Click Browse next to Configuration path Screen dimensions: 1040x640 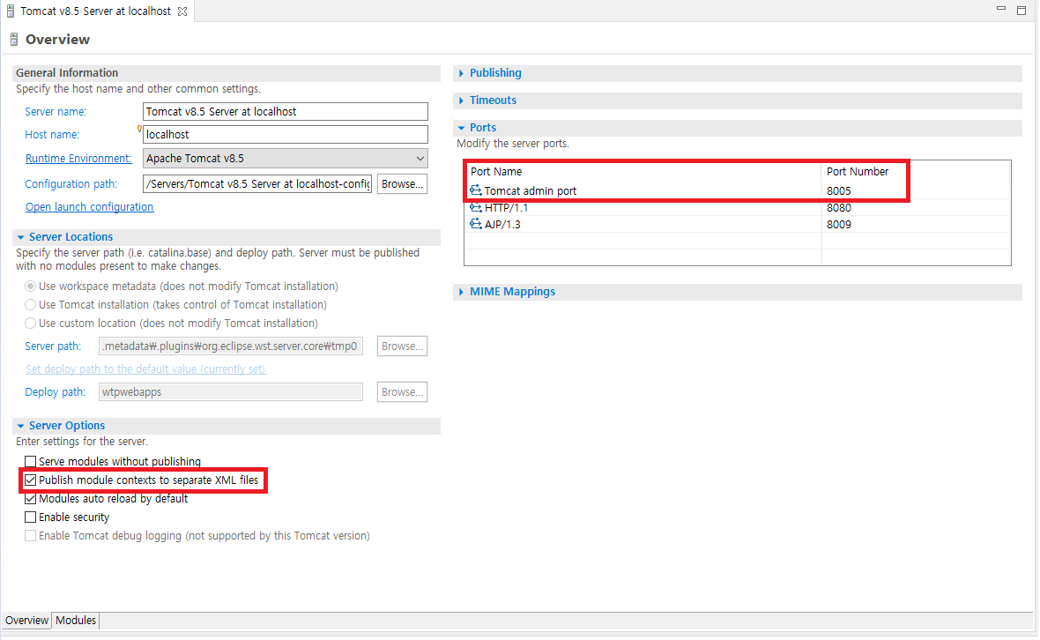[402, 184]
